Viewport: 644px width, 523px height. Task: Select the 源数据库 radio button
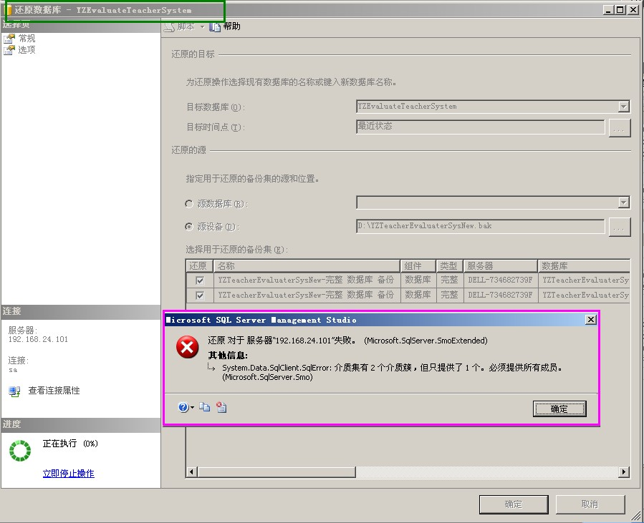pos(189,204)
